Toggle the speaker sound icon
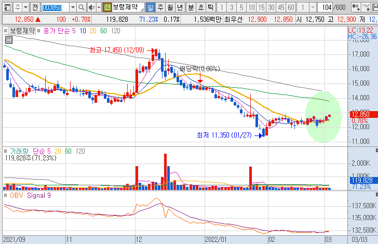Viewport: 378px width, 244px height. tap(91, 8)
